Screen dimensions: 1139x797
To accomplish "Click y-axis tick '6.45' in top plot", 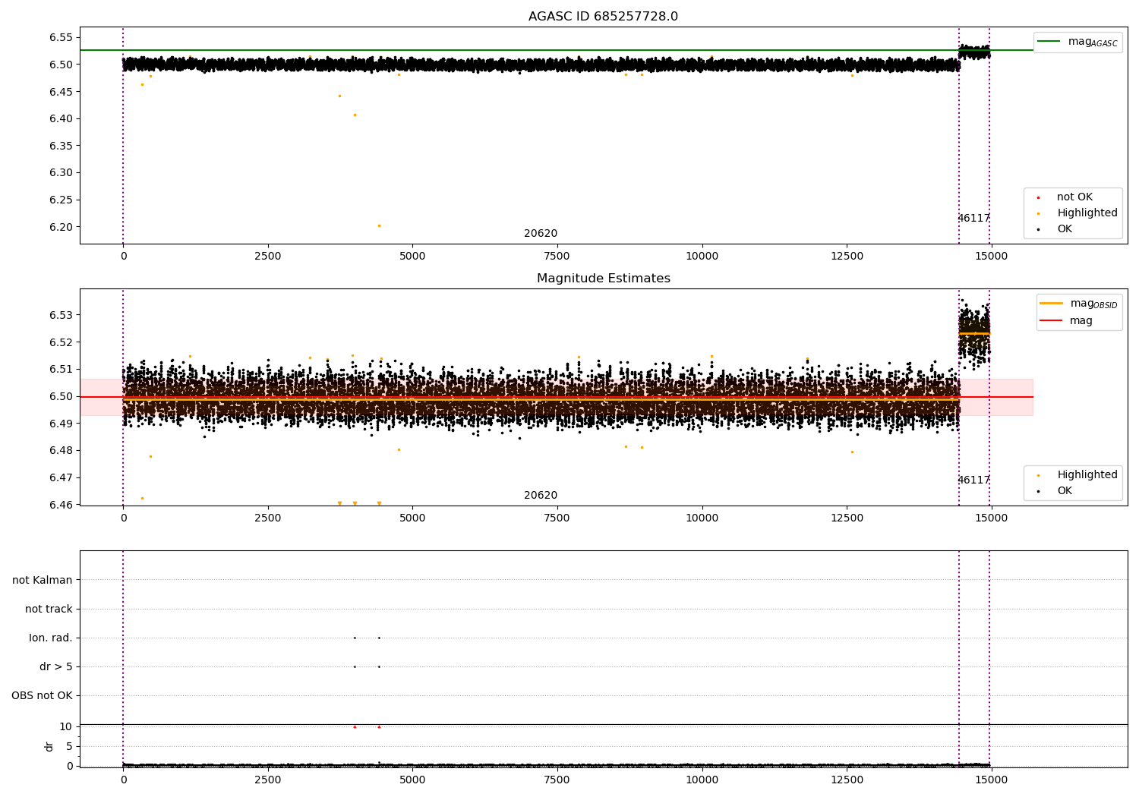I will [60, 92].
